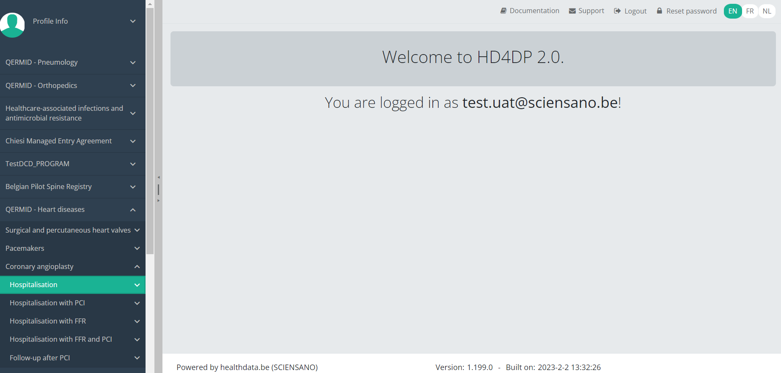Click the user avatar profile icon

click(x=12, y=25)
